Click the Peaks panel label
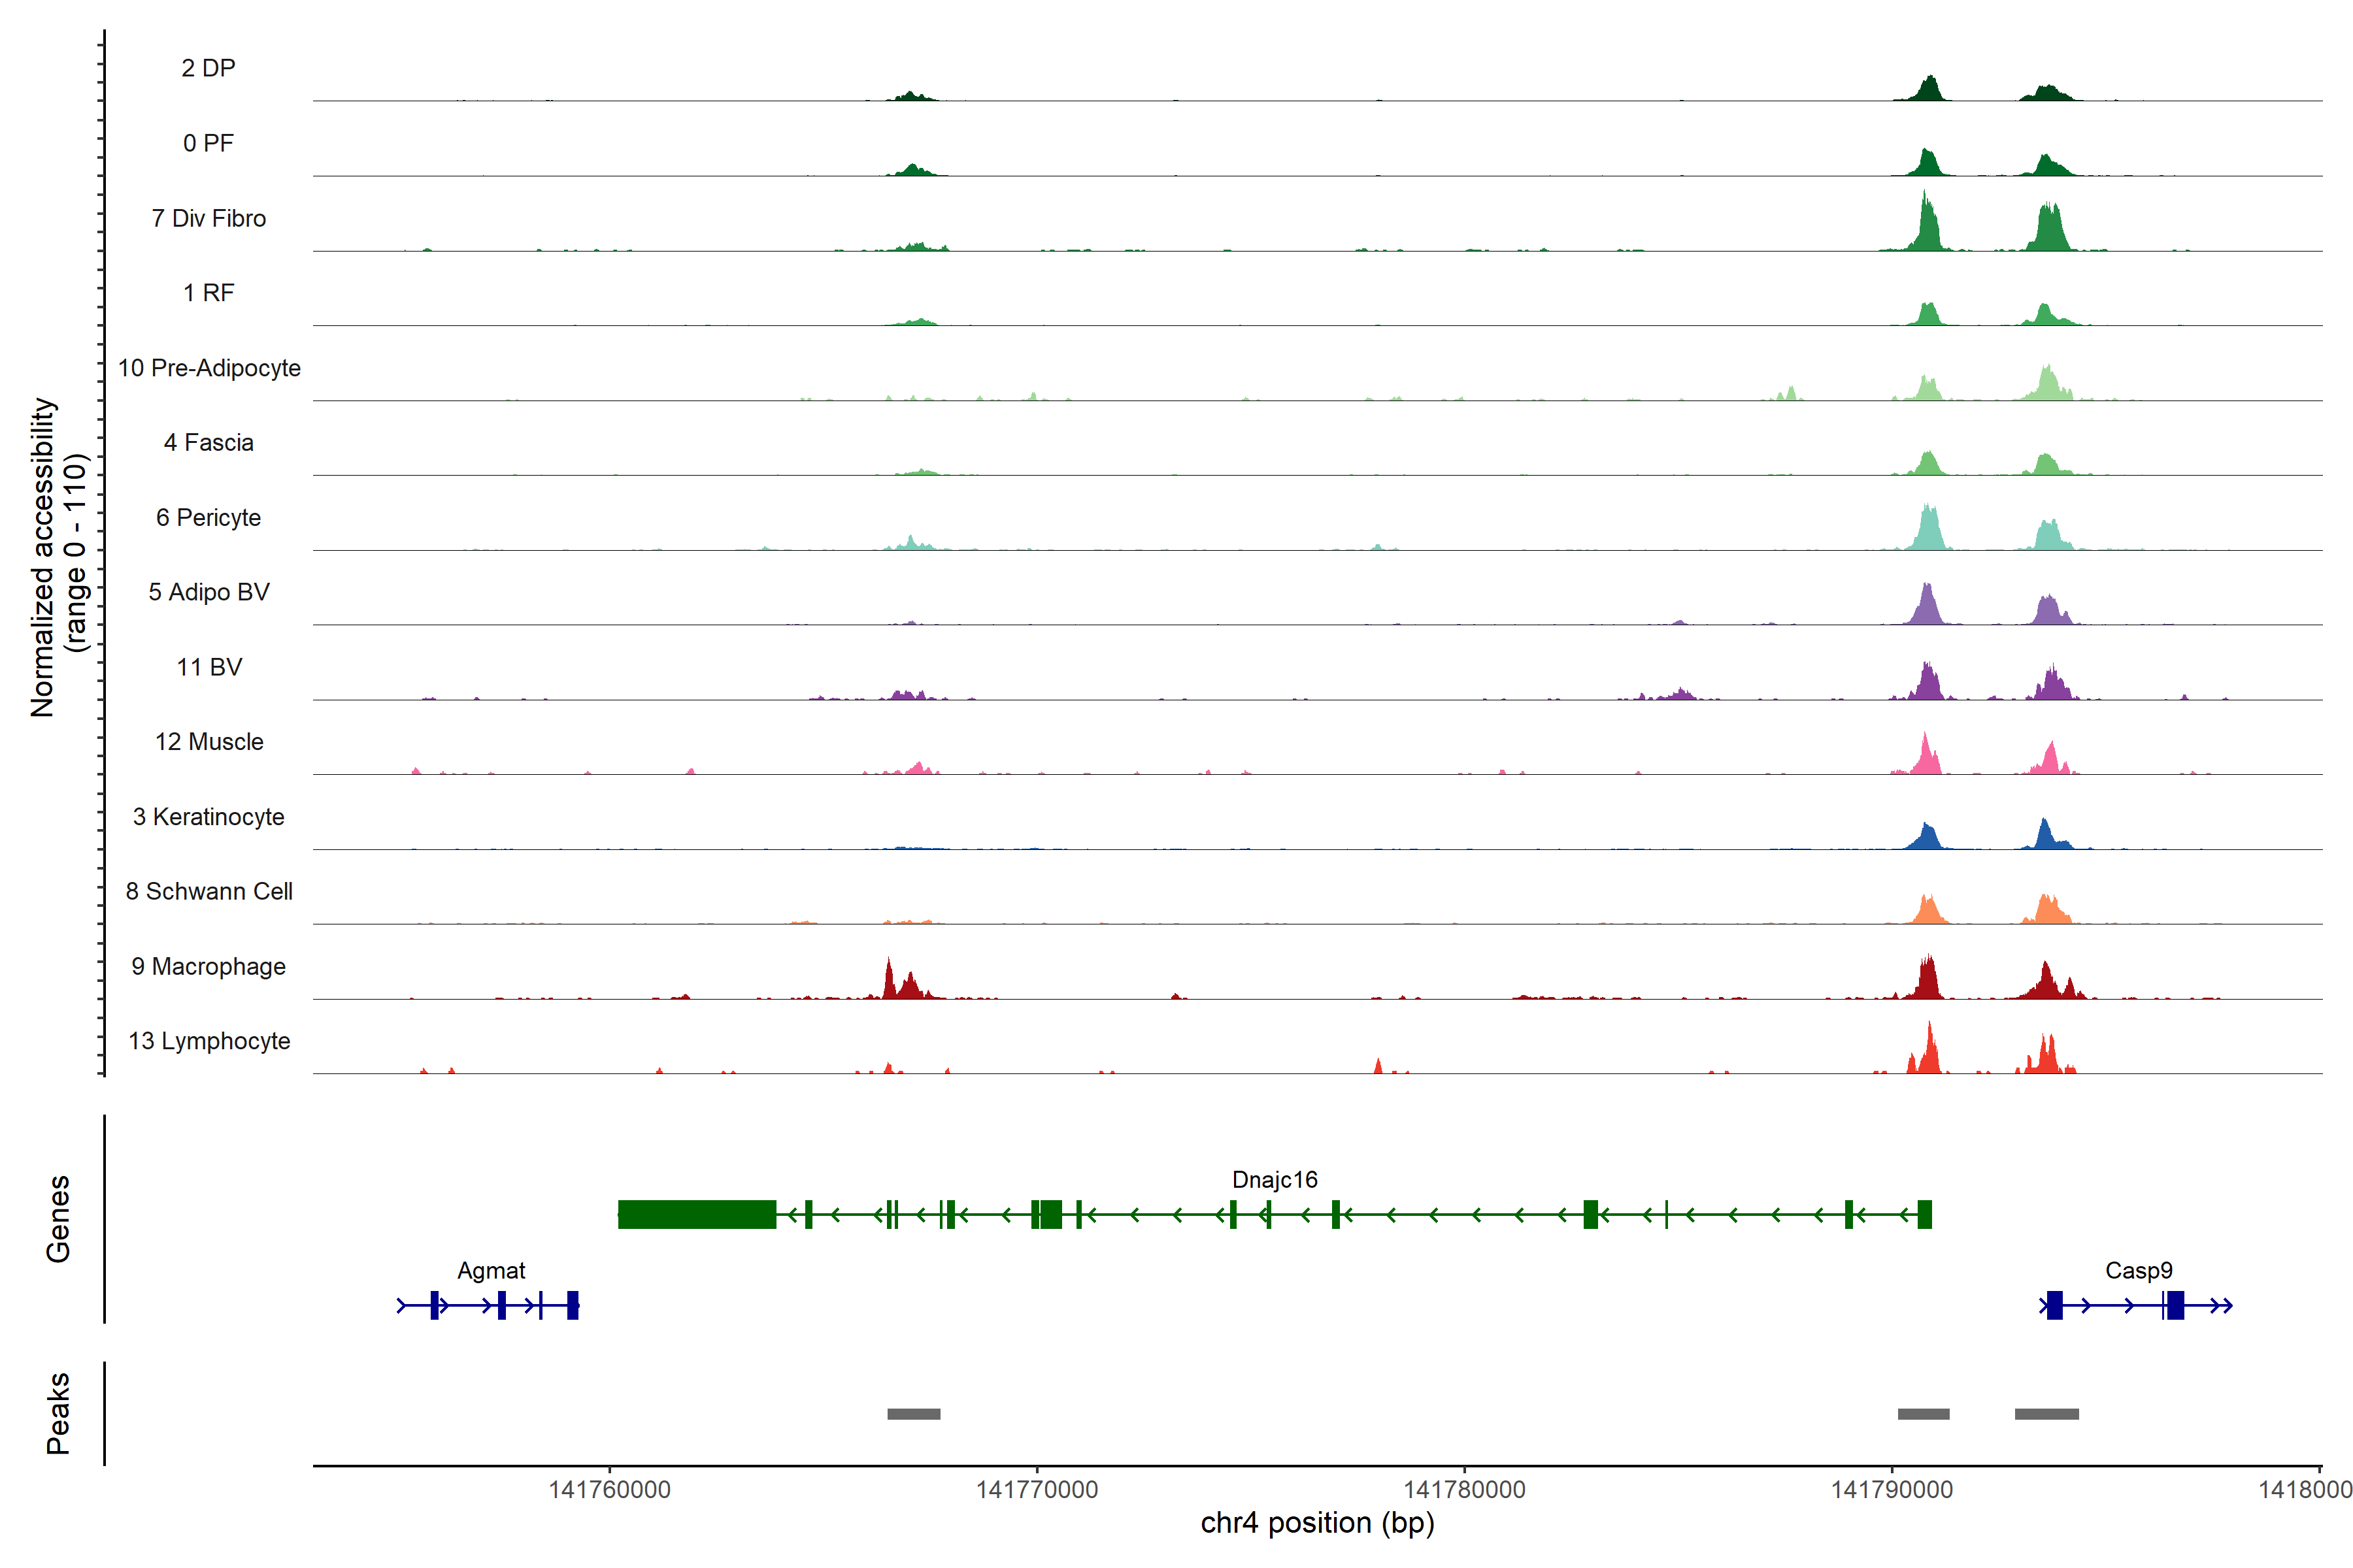Image resolution: width=2353 pixels, height=1568 pixels. pyautogui.click(x=58, y=1413)
